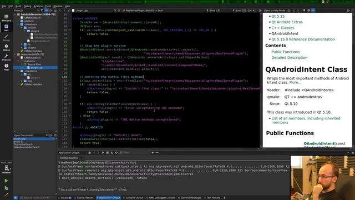Re-run application in Application Output toolbar
This screenshot has height=200, width=355.
tap(103, 153)
